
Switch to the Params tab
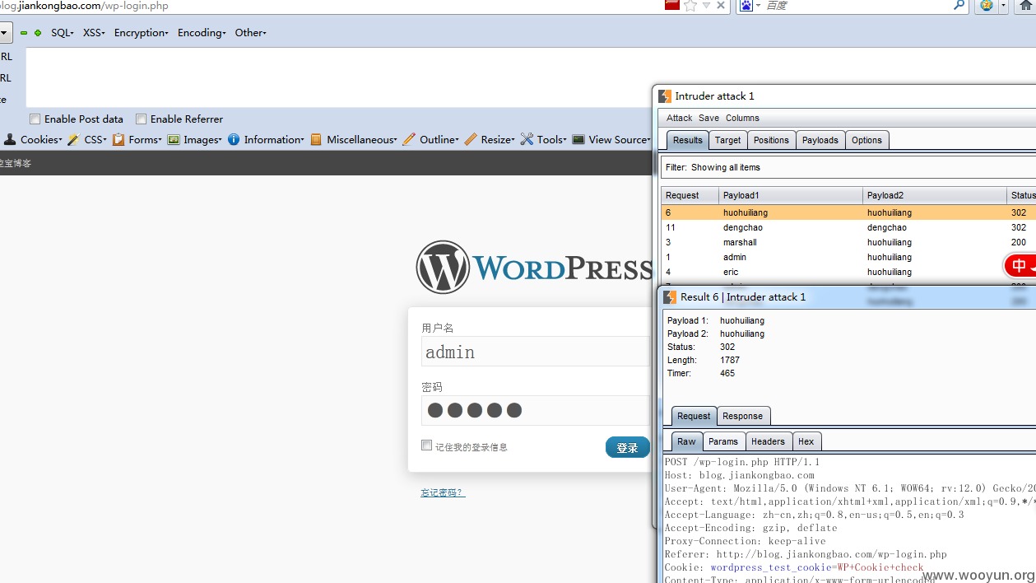click(x=723, y=441)
